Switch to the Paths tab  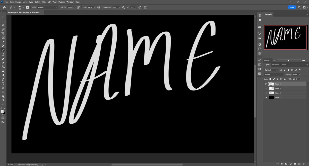click(284, 65)
